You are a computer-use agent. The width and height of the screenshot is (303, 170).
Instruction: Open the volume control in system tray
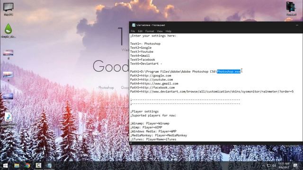click(x=274, y=166)
